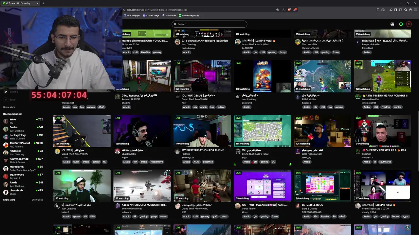The height and width of the screenshot is (235, 419).
Task: Click TOREROGAMINGG avatar under BETZED stream
Action: pos(298,206)
